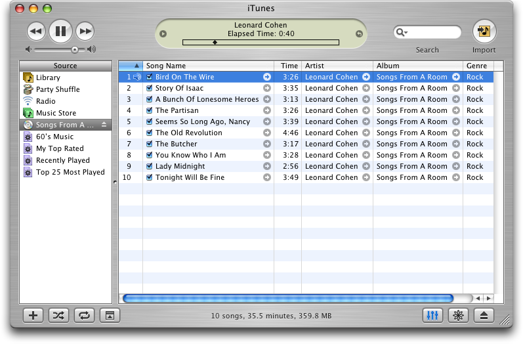
Task: Click the horizontal scrollbar thumb
Action: (288, 298)
